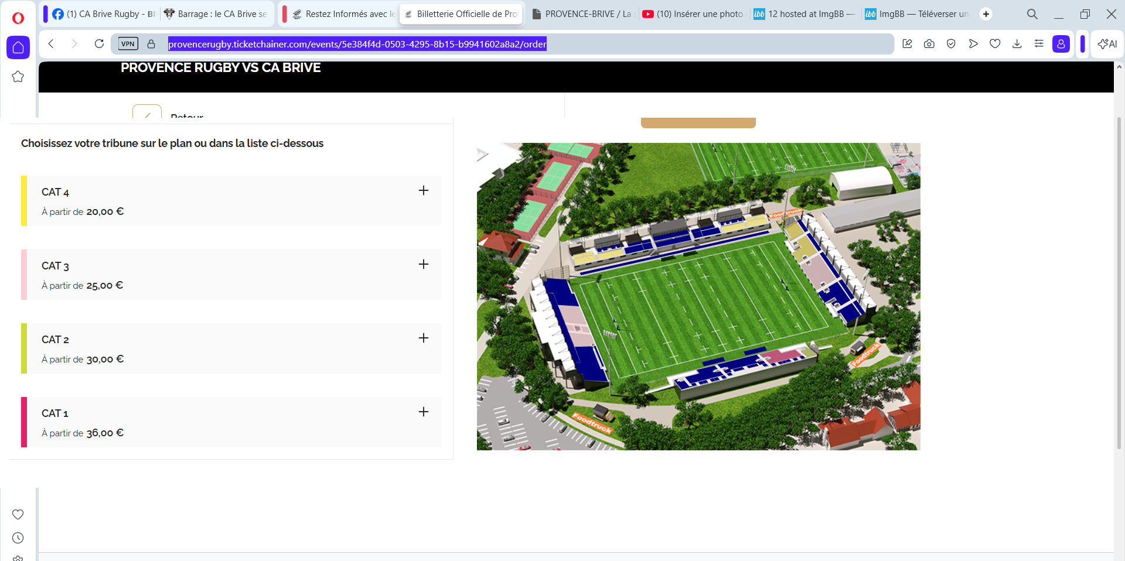Viewport: 1125px width, 561px height.
Task: Select the CAT 3 label text
Action: pyautogui.click(x=55, y=266)
